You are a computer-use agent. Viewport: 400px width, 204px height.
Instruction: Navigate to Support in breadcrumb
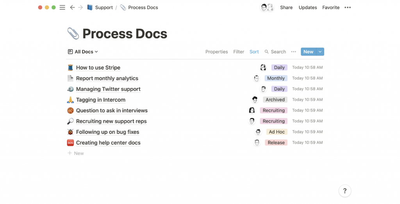pos(104,7)
